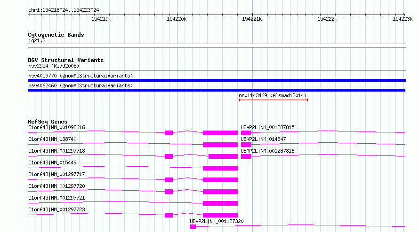Click the exon block of C1orf43 NM_138740
The height and width of the screenshot is (232, 419).
pos(220,145)
